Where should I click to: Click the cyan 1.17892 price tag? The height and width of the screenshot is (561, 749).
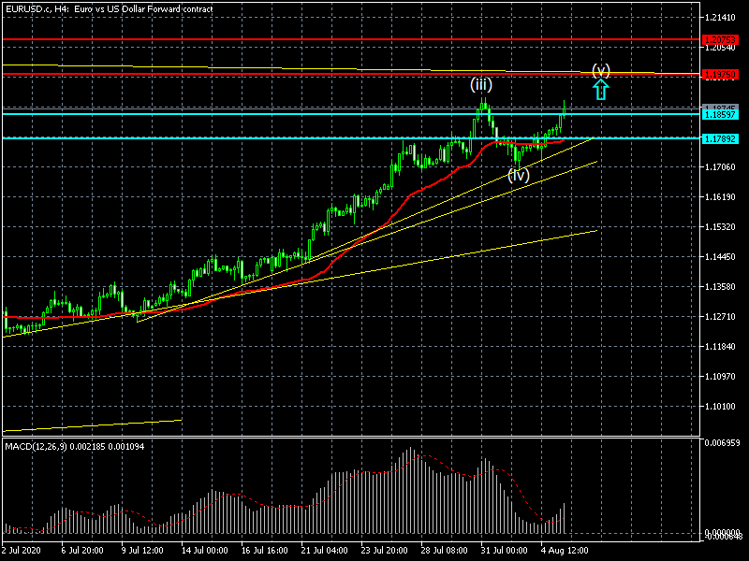click(x=724, y=138)
